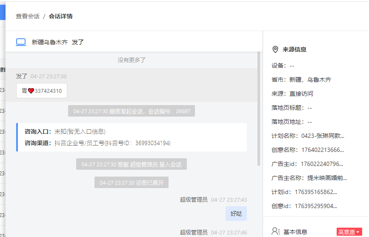The image size is (369, 237).
Task: Click the 来源信息 heading
Action: click(295, 49)
